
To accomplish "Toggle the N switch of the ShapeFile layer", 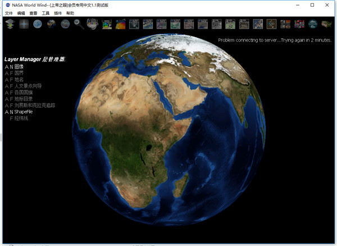I will tap(12, 112).
